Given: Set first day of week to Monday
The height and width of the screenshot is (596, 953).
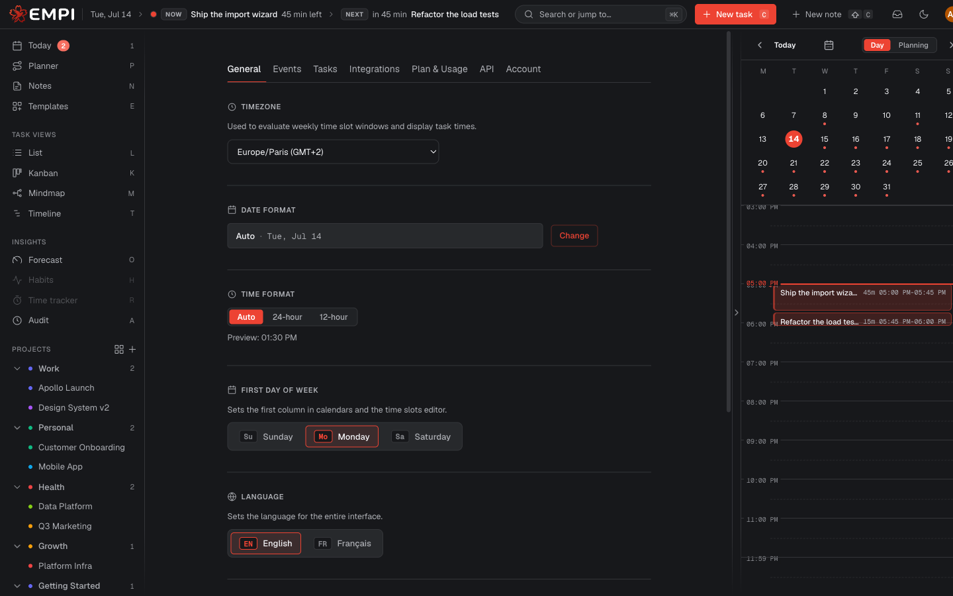Looking at the screenshot, I should coord(341,436).
